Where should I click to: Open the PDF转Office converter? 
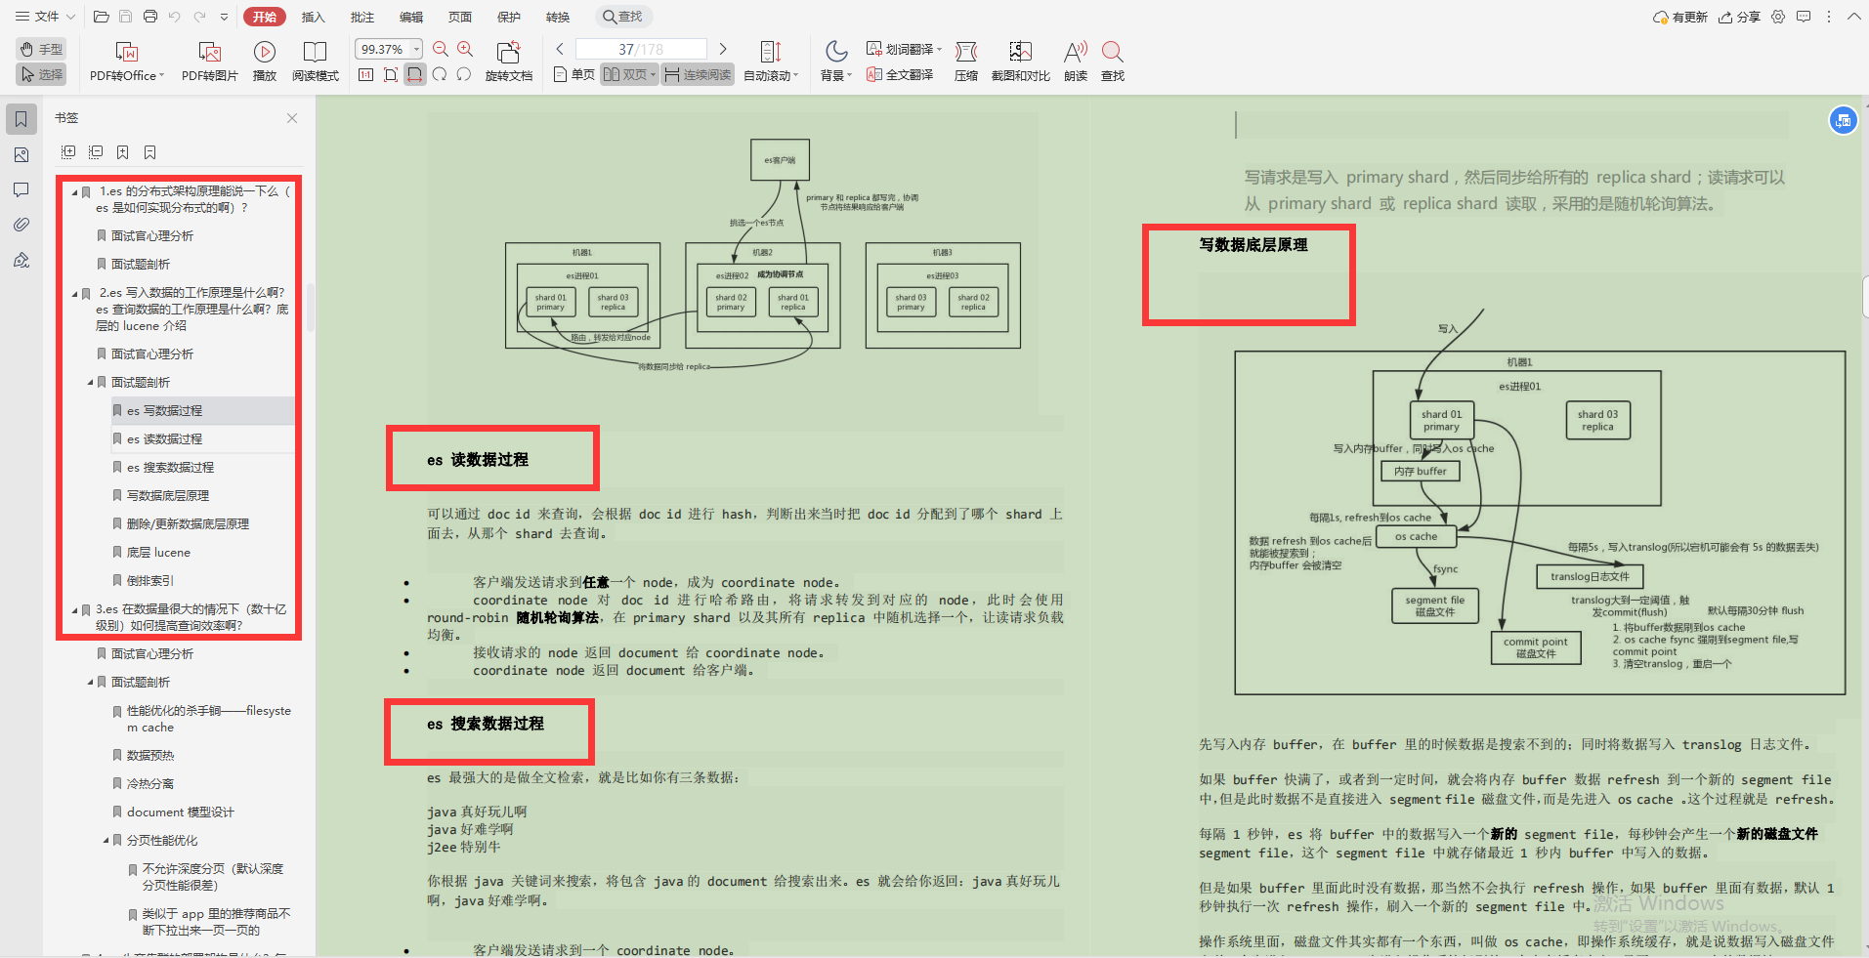pos(127,62)
